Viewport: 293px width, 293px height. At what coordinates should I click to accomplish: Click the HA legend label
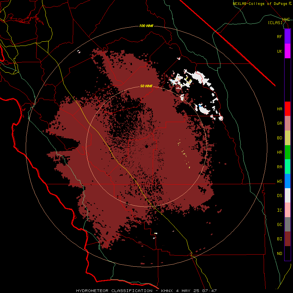[x=279, y=109]
